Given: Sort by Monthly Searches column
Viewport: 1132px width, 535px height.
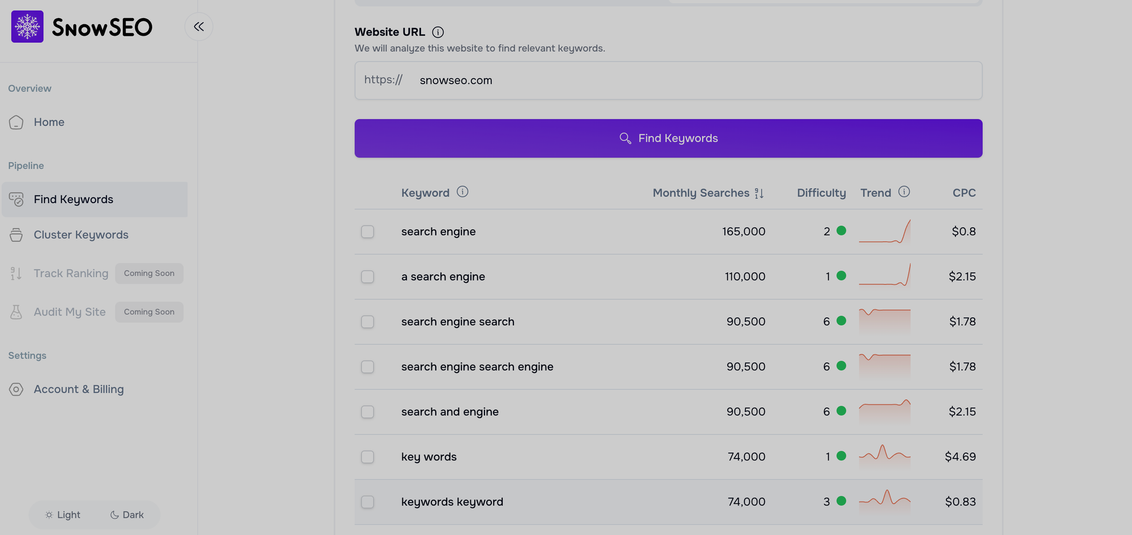Looking at the screenshot, I should [759, 193].
